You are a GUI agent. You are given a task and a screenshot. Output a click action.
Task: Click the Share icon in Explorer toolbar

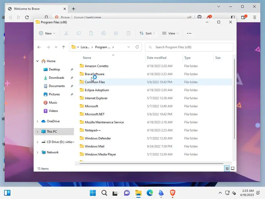tap(116, 33)
